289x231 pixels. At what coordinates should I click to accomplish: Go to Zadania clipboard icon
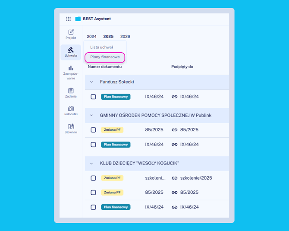[x=71, y=91]
